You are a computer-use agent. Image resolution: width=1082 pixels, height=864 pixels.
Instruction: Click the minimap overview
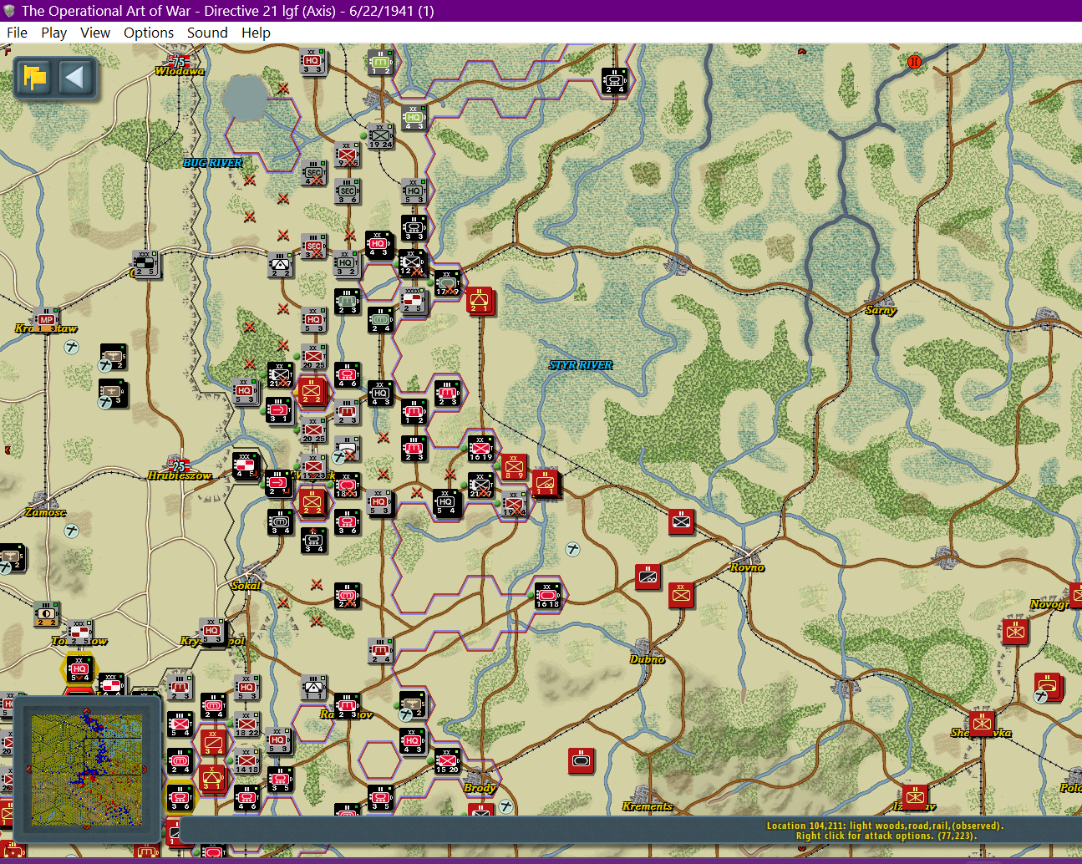point(86,769)
